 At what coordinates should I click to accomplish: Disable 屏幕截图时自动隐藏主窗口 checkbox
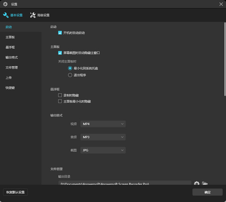pos(60,53)
